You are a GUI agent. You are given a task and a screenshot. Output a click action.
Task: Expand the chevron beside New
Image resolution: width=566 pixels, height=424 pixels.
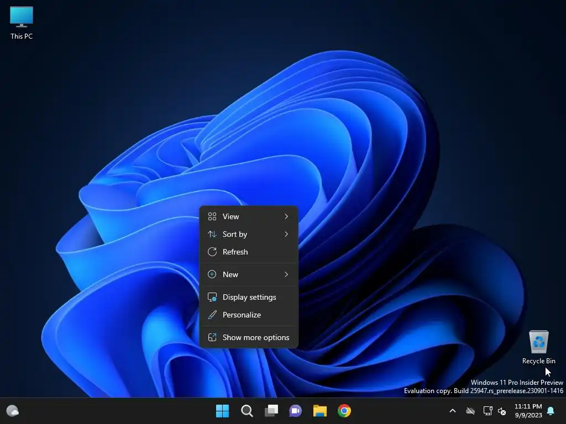pos(286,274)
